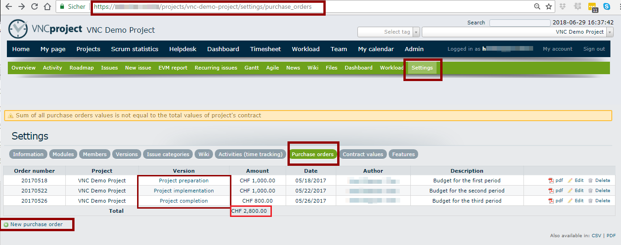Open the Issues tab

(x=109, y=68)
